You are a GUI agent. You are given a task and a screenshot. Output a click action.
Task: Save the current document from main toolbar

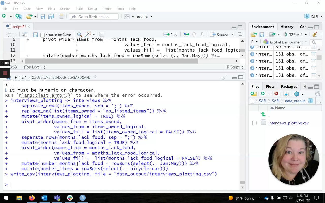tap(43, 17)
